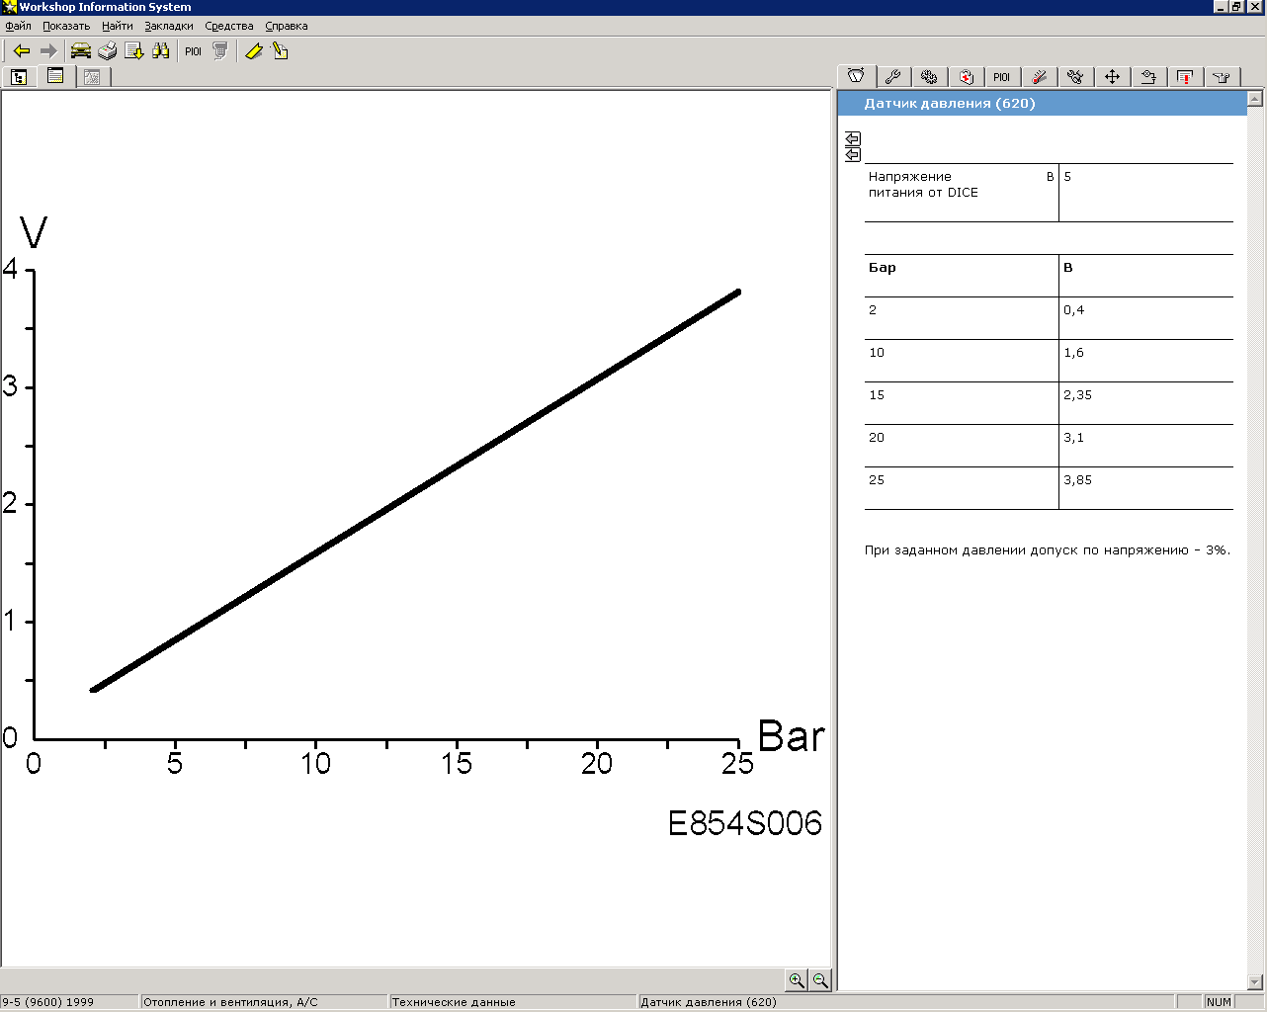Click the table cell with value 3,85
Screen dimensions: 1267x1012
coord(1145,488)
